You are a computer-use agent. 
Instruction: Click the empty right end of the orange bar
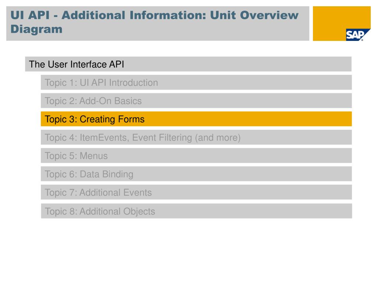tap(313, 119)
